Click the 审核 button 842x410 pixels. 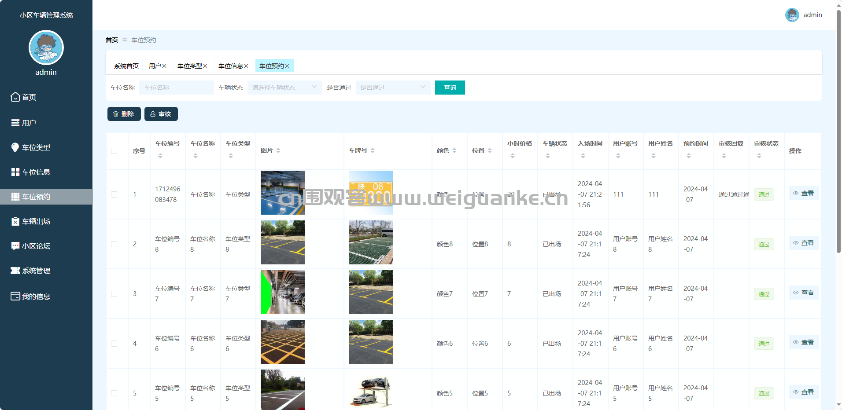[161, 114]
